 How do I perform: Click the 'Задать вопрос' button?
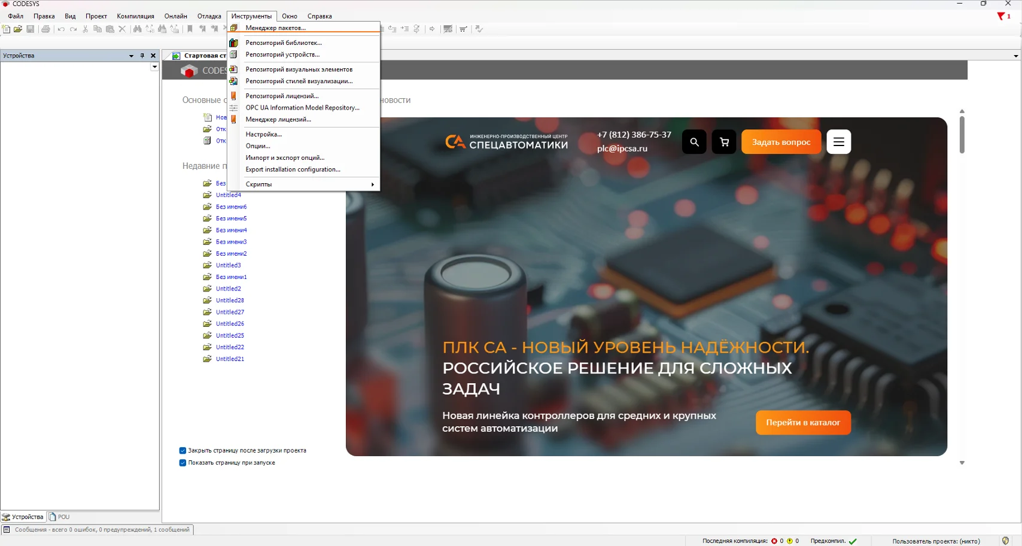[x=781, y=142]
